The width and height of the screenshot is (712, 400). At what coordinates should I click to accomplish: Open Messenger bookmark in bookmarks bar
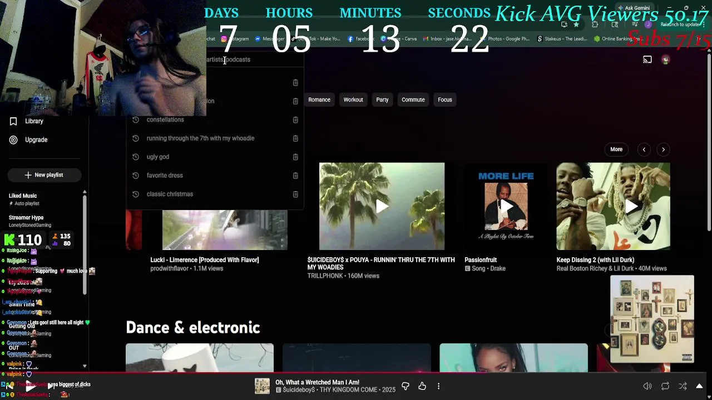[270, 39]
